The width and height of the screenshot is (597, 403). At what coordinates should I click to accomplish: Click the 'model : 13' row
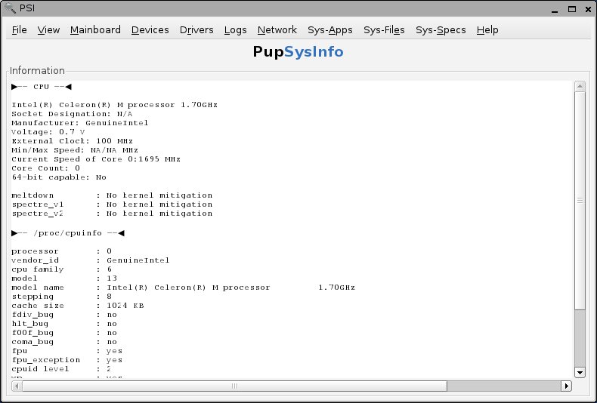64,278
